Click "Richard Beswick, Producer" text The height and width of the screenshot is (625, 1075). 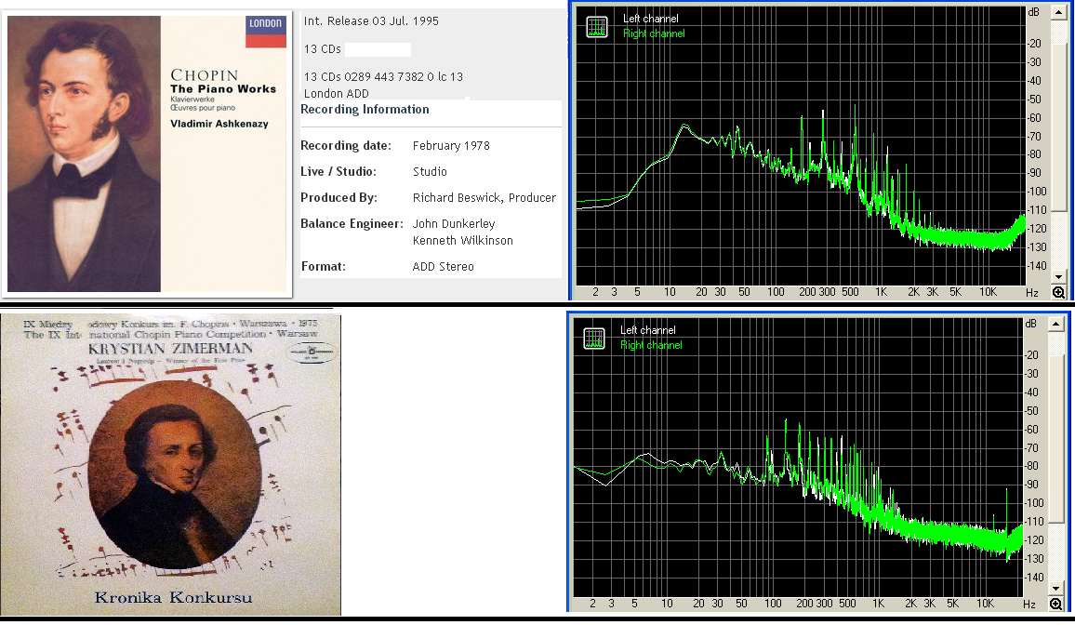484,198
